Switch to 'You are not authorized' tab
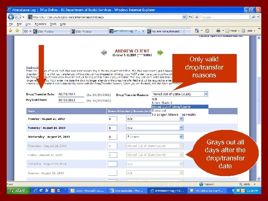Image resolution: width=268 pixels, height=201 pixels. click(x=165, y=31)
